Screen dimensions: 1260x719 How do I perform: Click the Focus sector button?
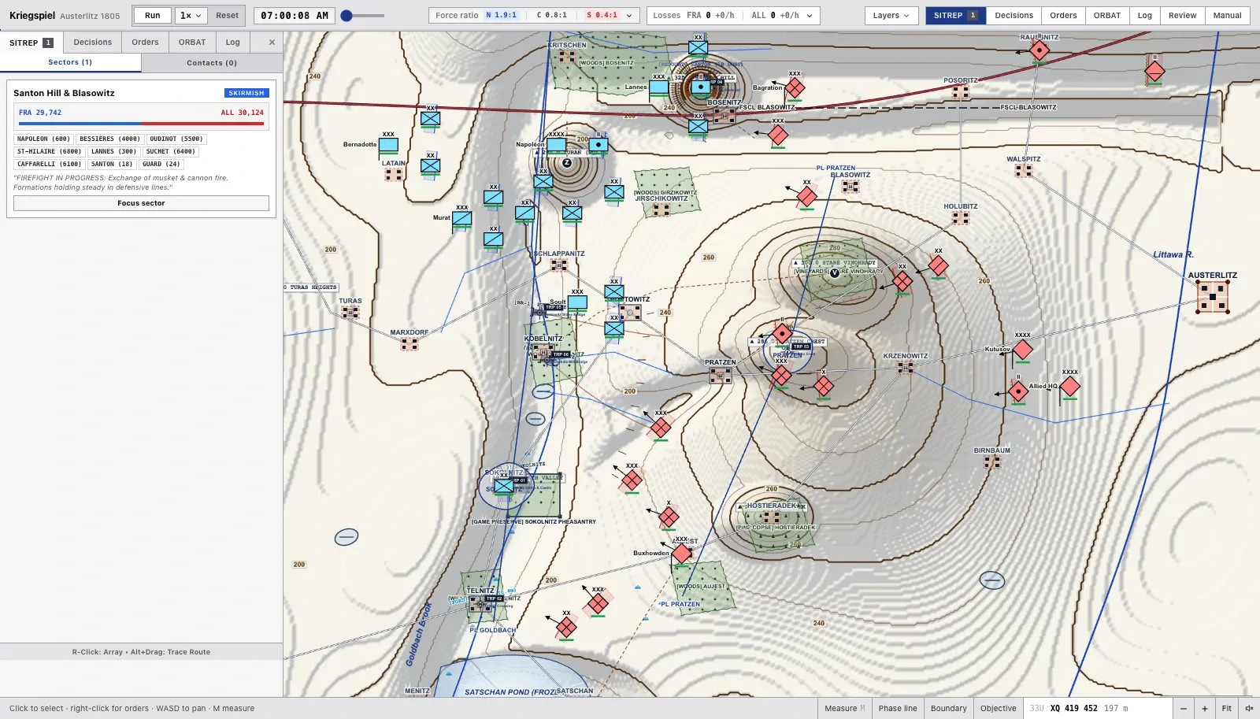(x=142, y=203)
